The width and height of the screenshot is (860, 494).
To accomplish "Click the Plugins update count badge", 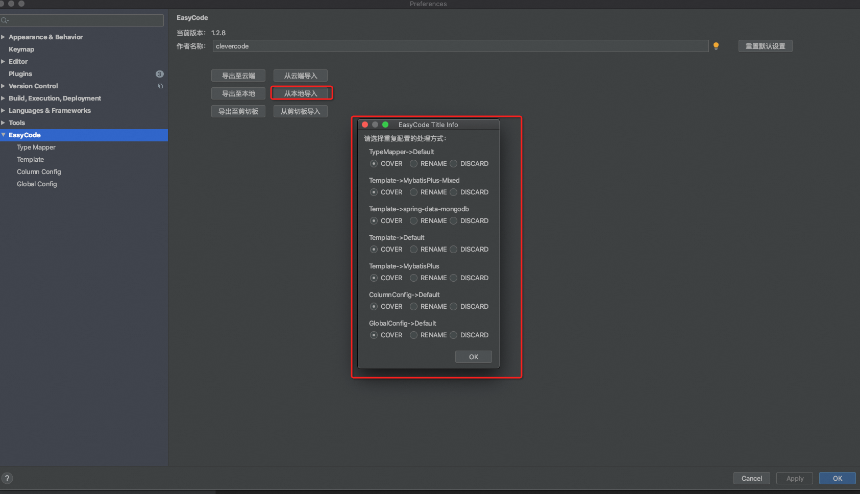I will pyautogui.click(x=159, y=74).
